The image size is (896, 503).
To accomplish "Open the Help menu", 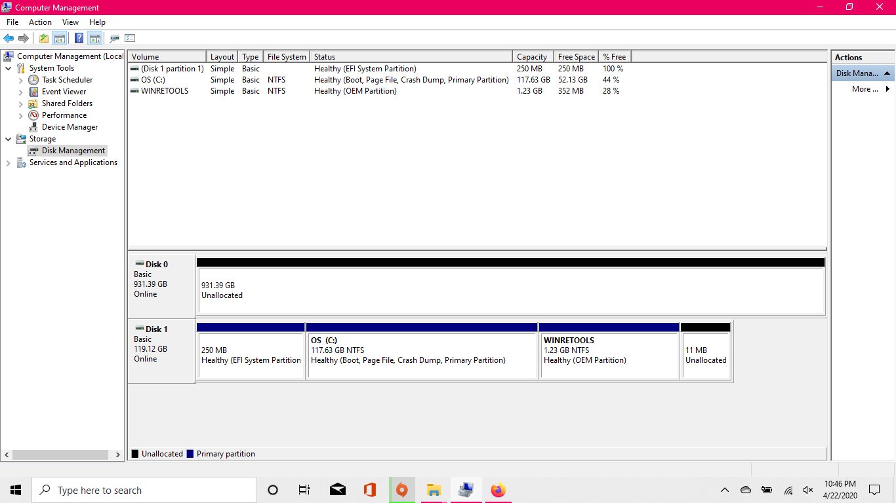I will coord(97,22).
